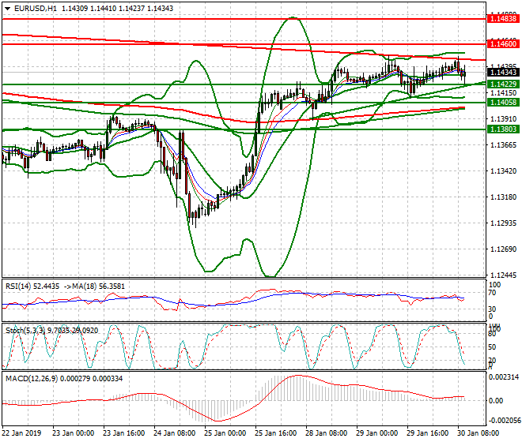The width and height of the screenshot is (522, 442).
Task: Click the 1.13420 price scale value
Action: click(x=504, y=171)
